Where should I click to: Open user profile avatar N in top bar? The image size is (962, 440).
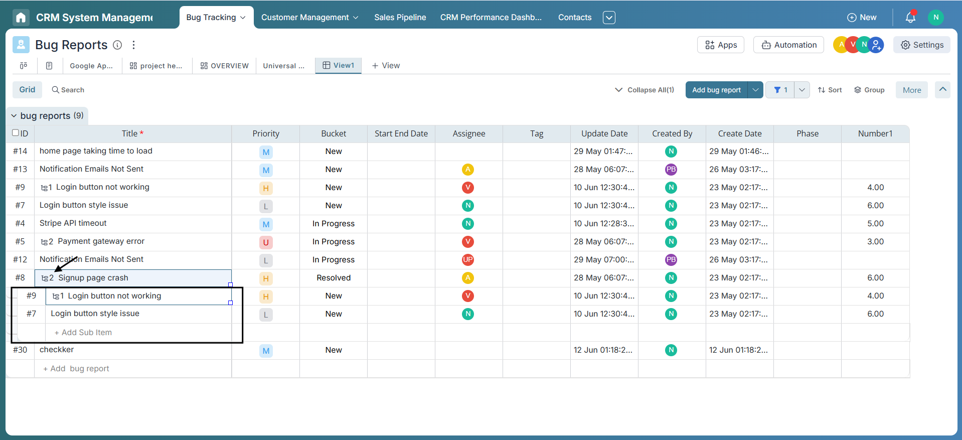click(x=936, y=17)
